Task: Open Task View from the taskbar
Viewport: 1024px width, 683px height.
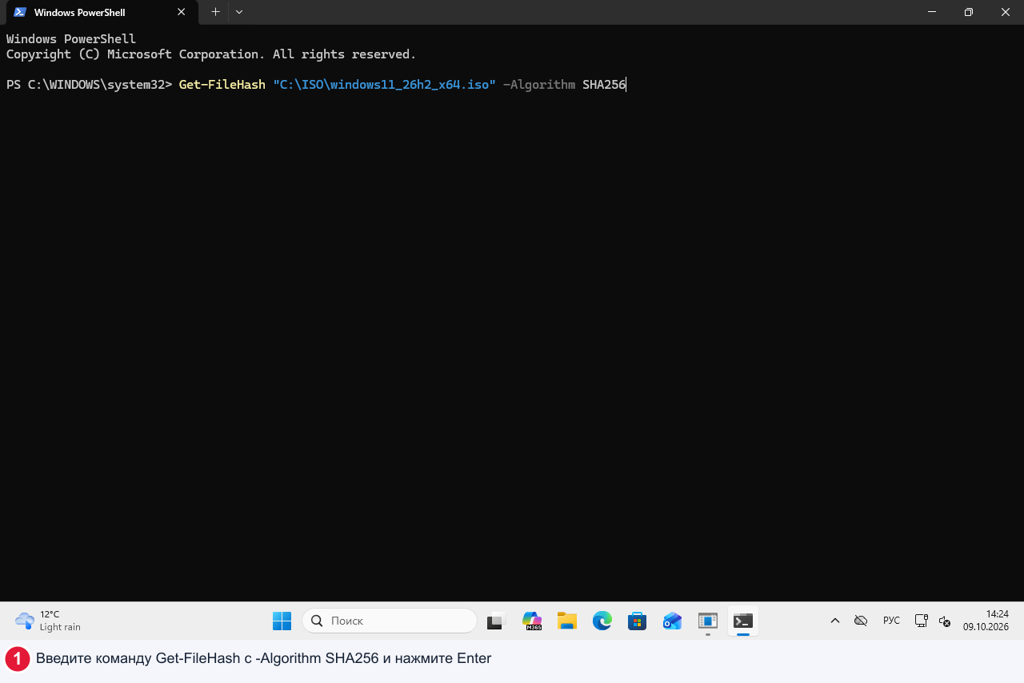Action: (497, 621)
